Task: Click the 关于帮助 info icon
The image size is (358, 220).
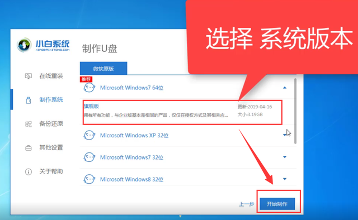Action: coord(29,171)
